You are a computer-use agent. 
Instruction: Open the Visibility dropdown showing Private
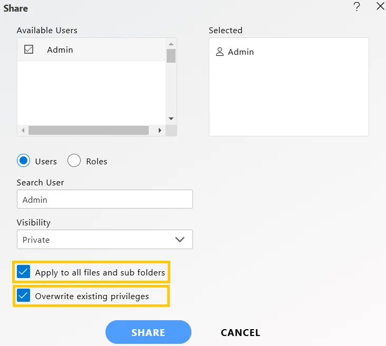point(105,240)
